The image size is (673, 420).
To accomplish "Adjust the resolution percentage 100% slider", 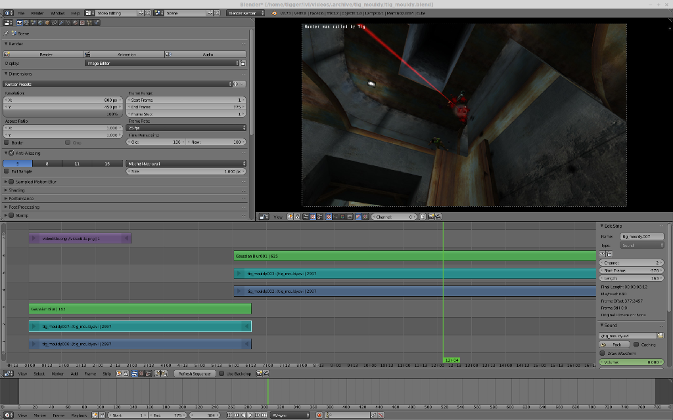I will coord(62,114).
